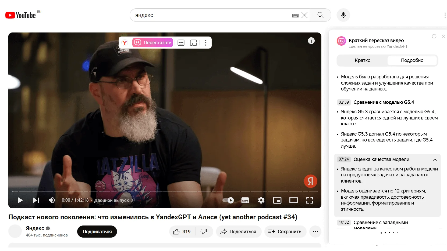The width and height of the screenshot is (447, 251).
Task: Open three-dot menu in Yandex overlay toolbar
Action: tap(206, 43)
